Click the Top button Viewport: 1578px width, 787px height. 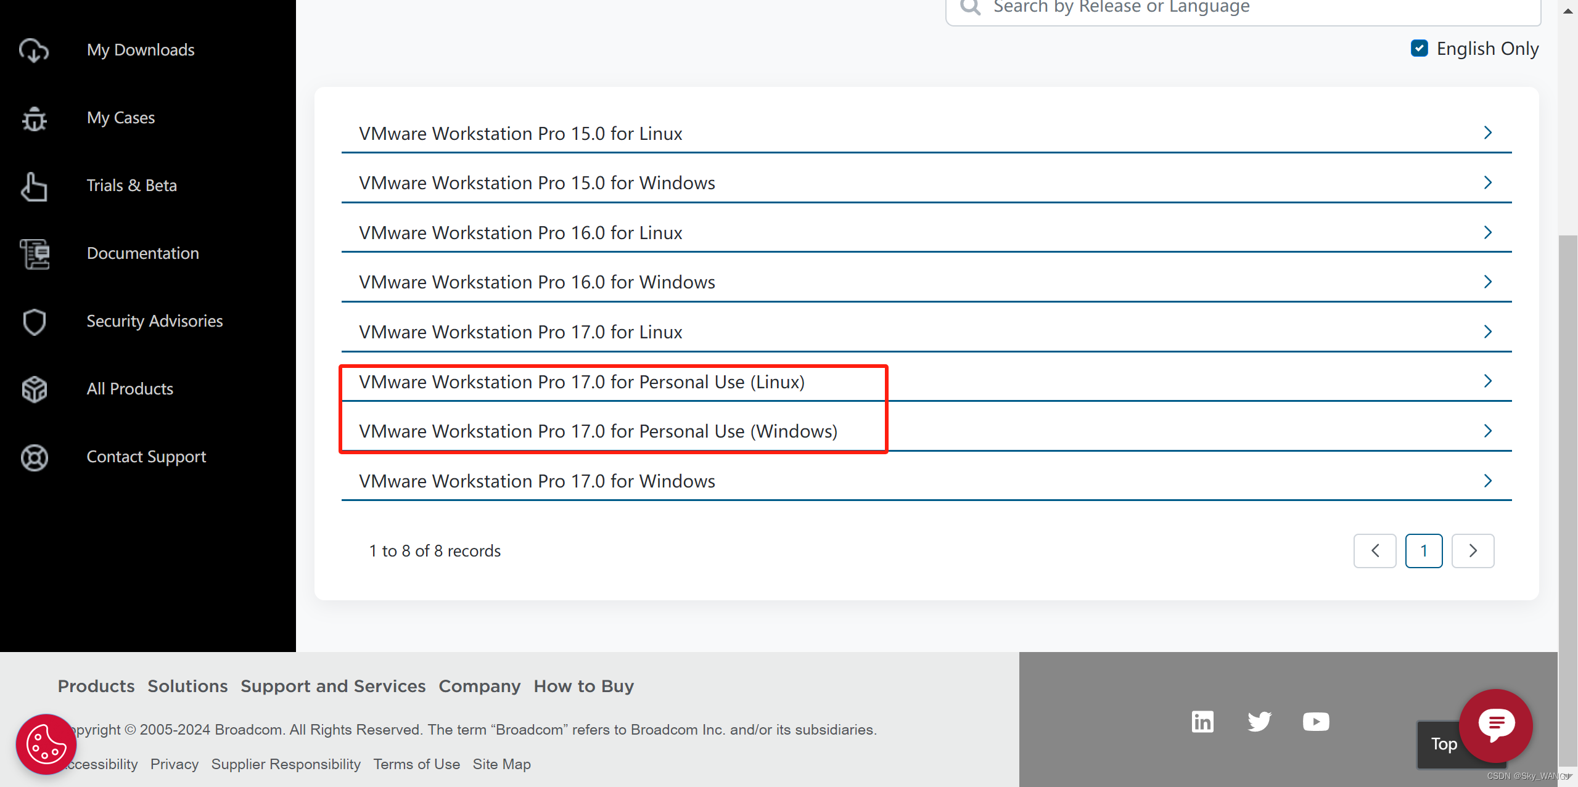click(1444, 744)
